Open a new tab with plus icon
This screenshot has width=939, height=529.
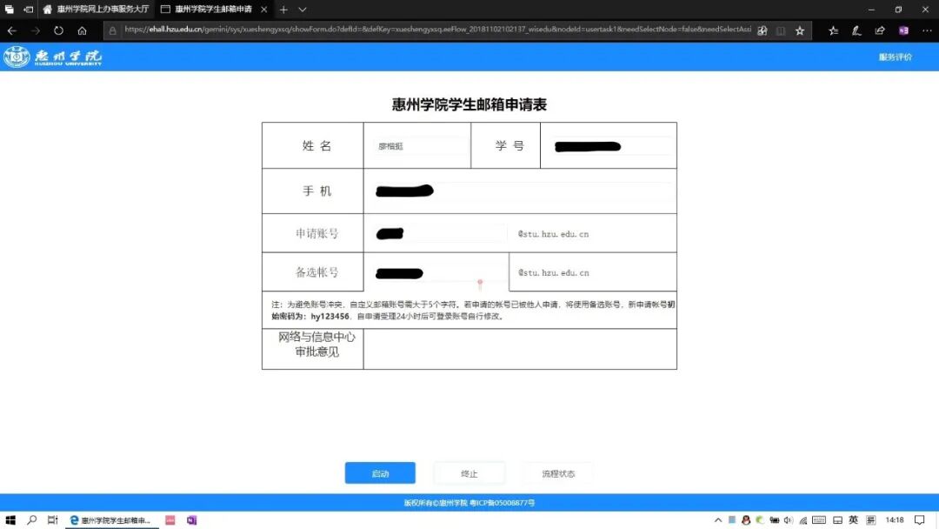[x=283, y=10]
